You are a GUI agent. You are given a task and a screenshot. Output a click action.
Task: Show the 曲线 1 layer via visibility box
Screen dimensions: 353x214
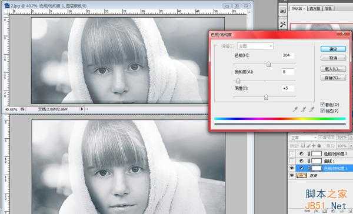(x=292, y=161)
